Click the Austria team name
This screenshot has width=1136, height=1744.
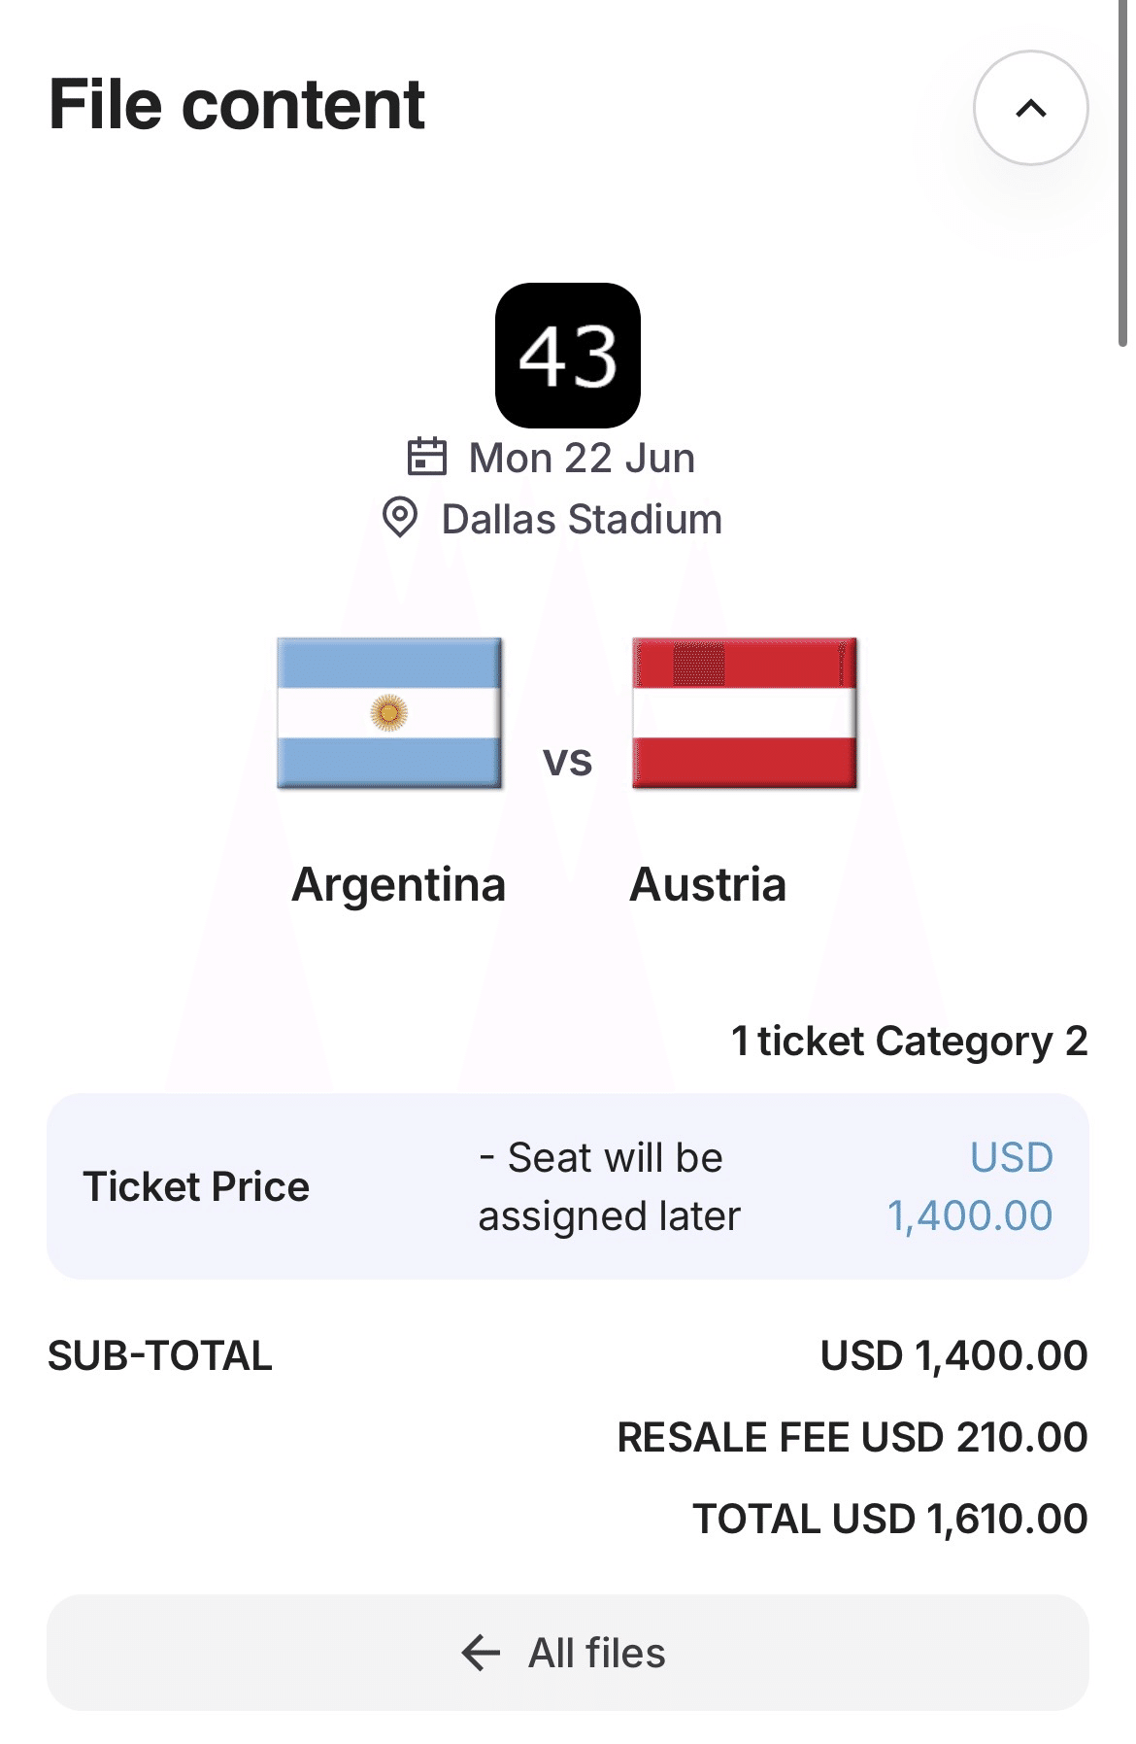pos(708,884)
